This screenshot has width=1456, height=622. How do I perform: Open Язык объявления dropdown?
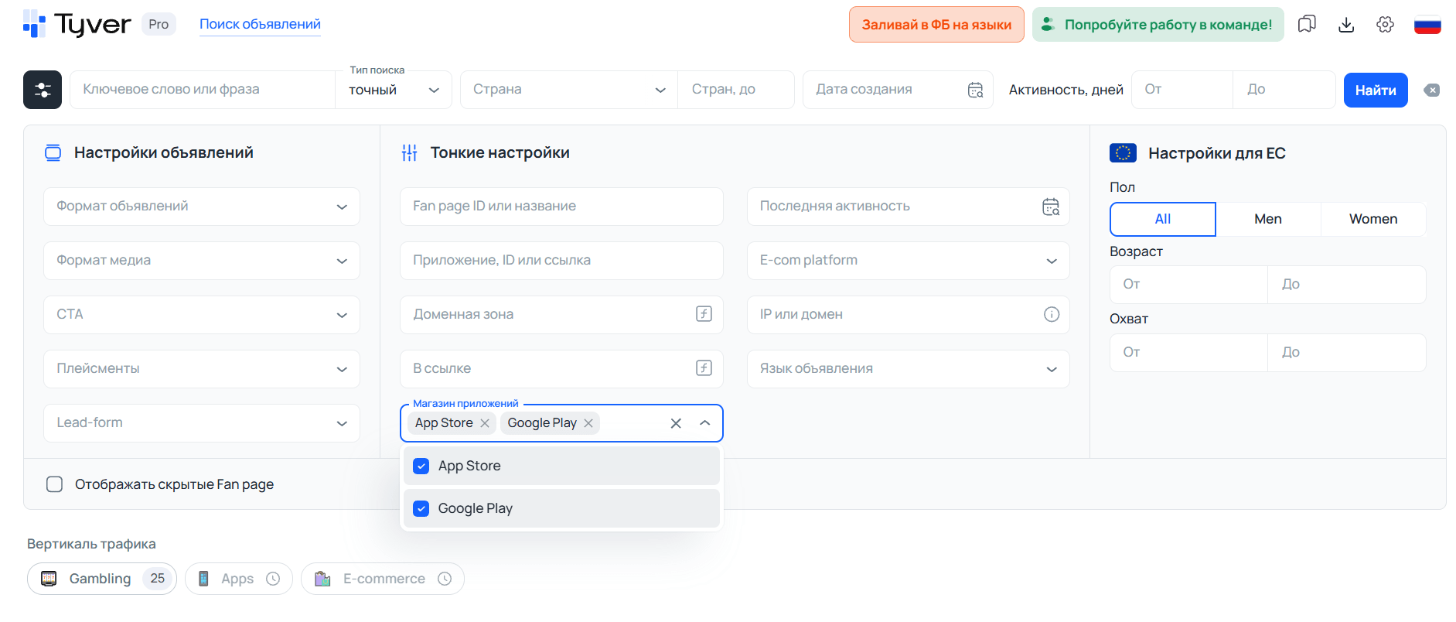tap(909, 369)
